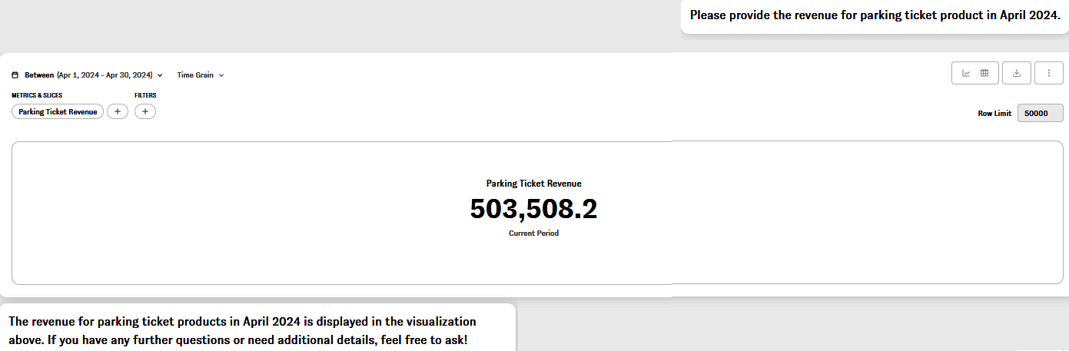Click the Row Limit input field
The width and height of the screenshot is (1069, 351).
pyautogui.click(x=1040, y=113)
